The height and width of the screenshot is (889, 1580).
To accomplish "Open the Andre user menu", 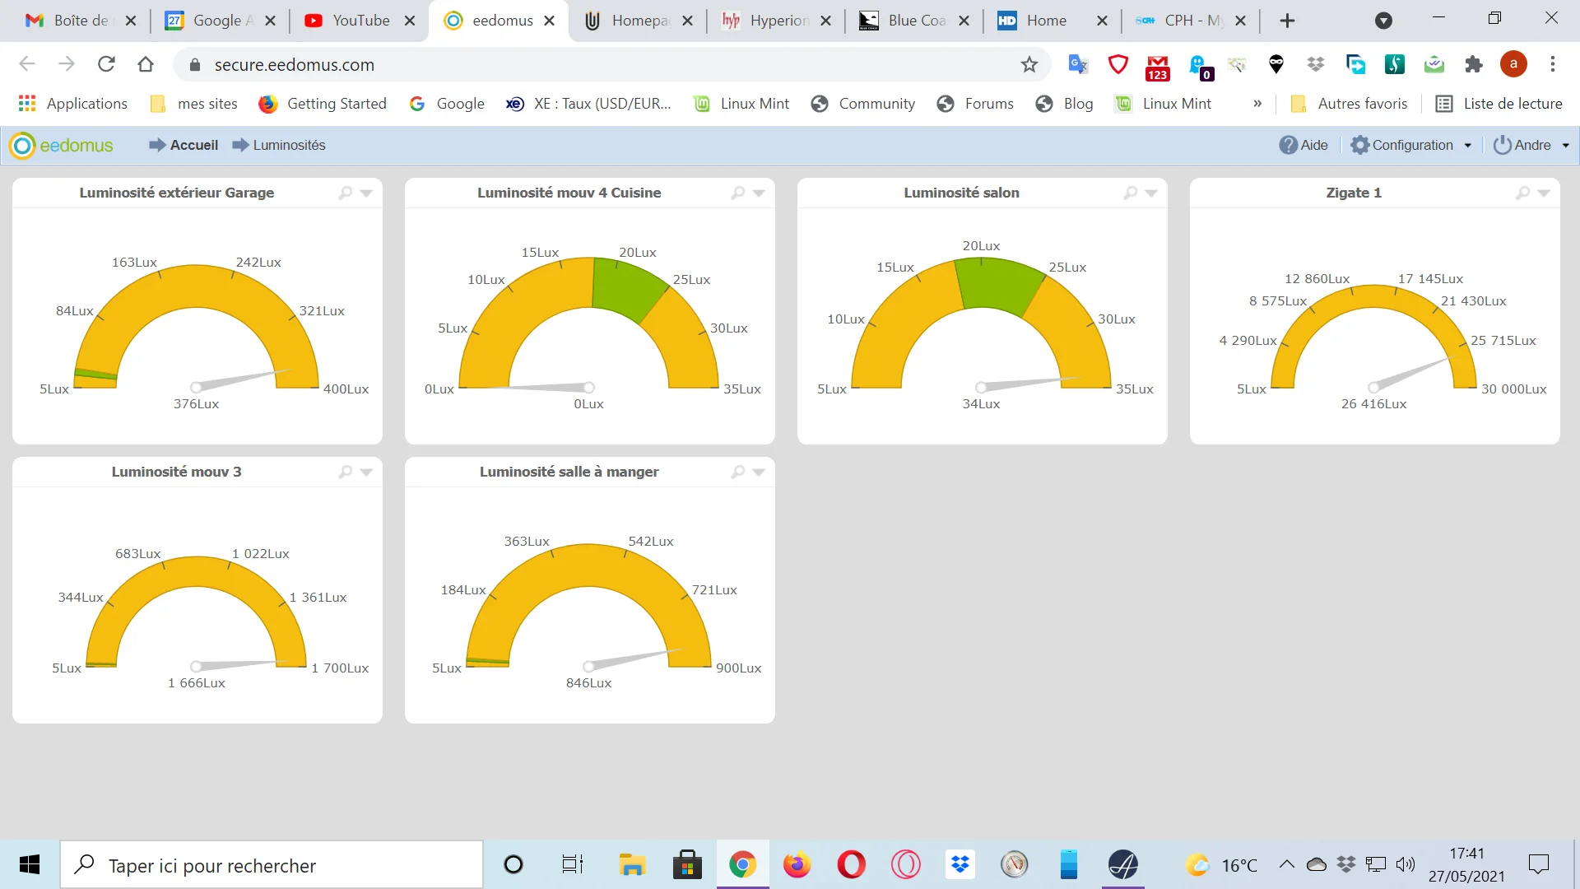I will (x=1531, y=146).
